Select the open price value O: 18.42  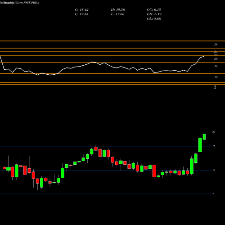81,10
